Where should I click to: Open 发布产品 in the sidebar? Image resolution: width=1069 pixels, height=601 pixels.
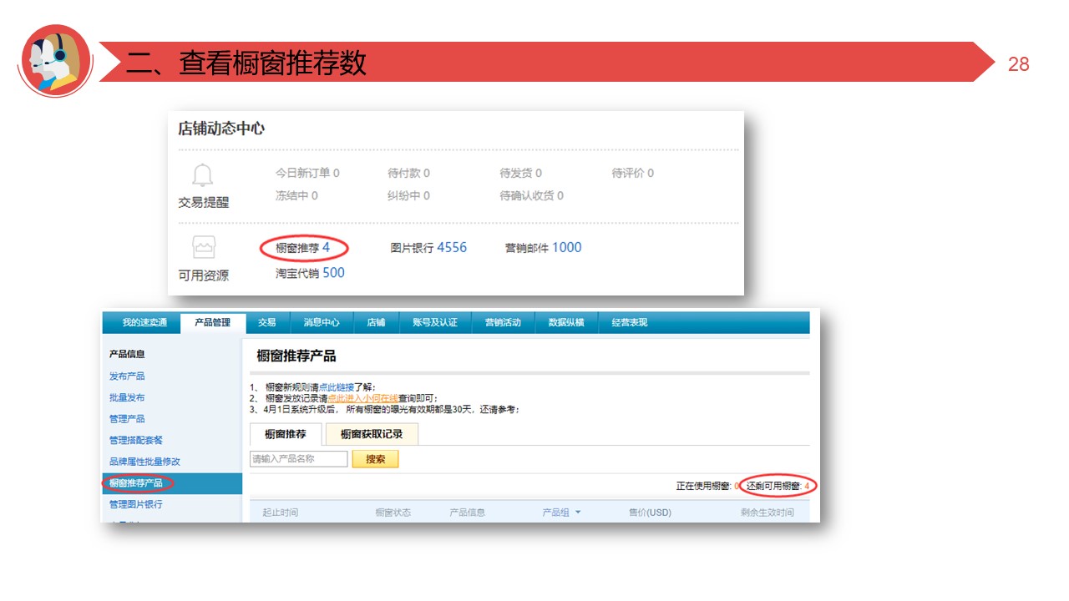pos(127,376)
